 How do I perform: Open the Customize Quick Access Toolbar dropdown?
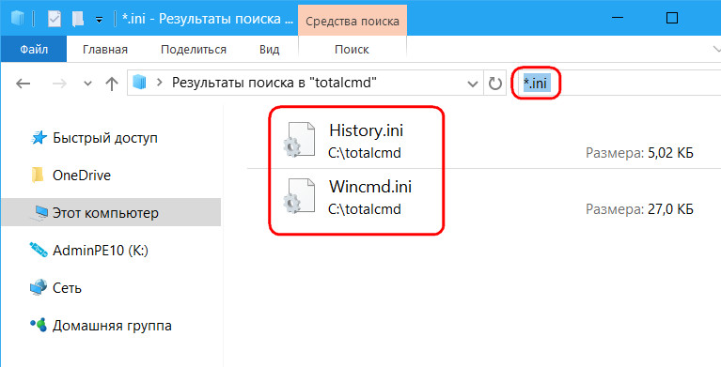pos(99,20)
